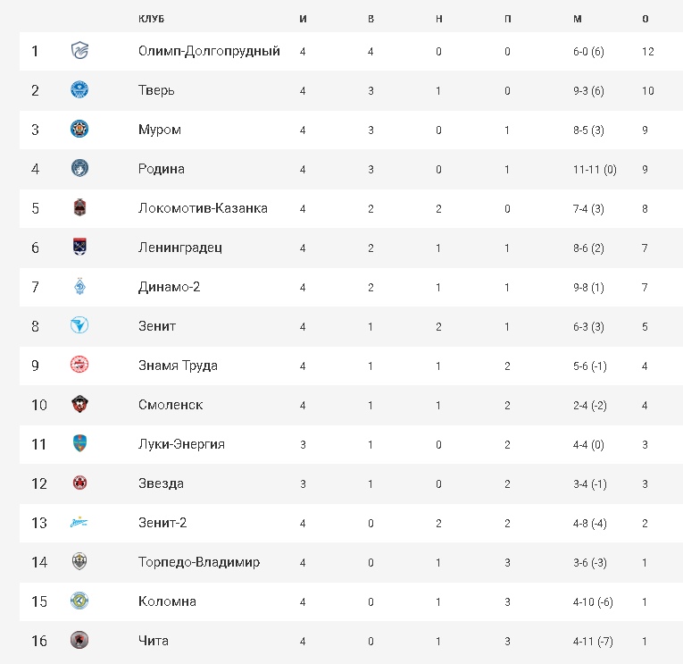Image resolution: width=683 pixels, height=664 pixels.
Task: Open the Звезда club page link
Action: click(161, 483)
